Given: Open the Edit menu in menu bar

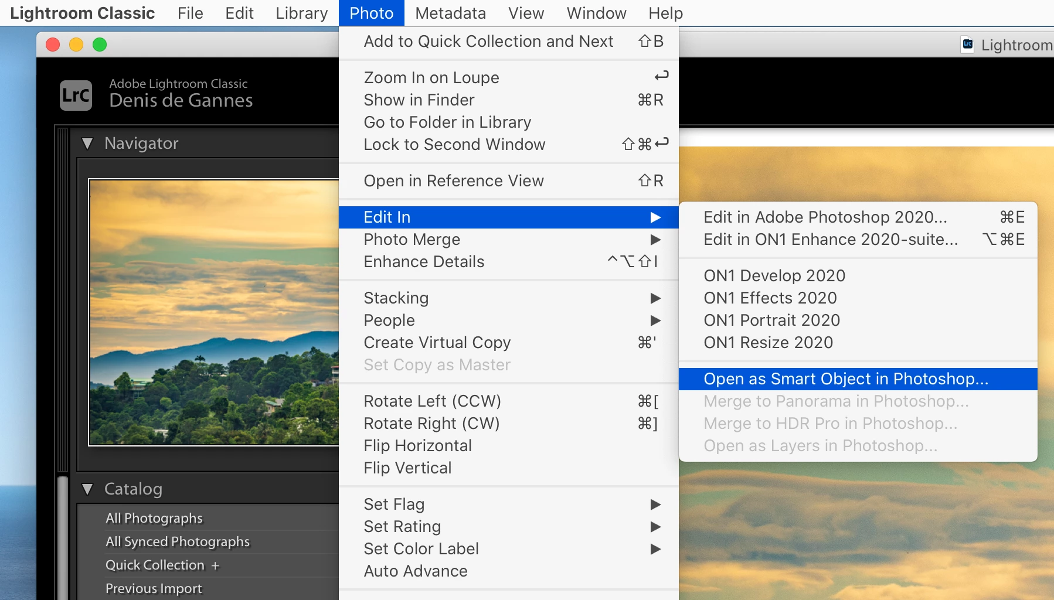Looking at the screenshot, I should click(x=239, y=13).
